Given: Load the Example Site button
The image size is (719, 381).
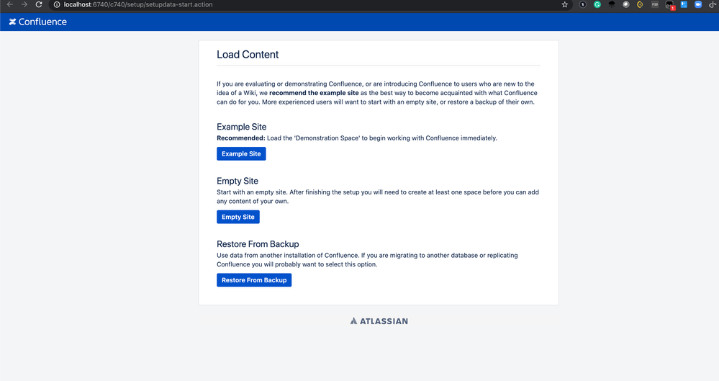Looking at the screenshot, I should 241,154.
